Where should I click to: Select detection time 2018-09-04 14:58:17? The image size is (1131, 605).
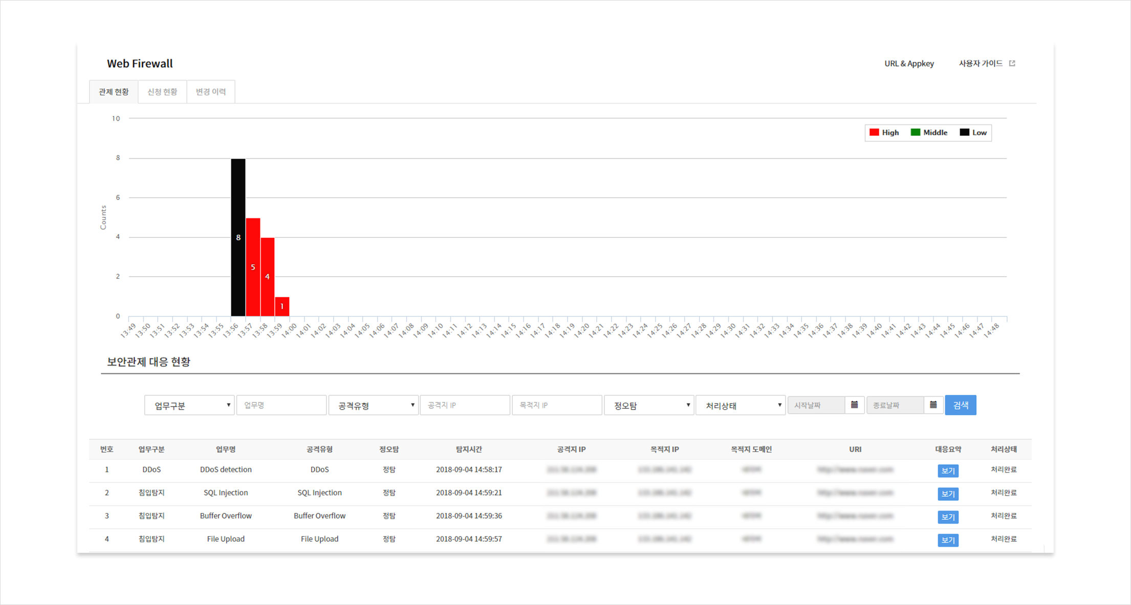[x=469, y=469]
